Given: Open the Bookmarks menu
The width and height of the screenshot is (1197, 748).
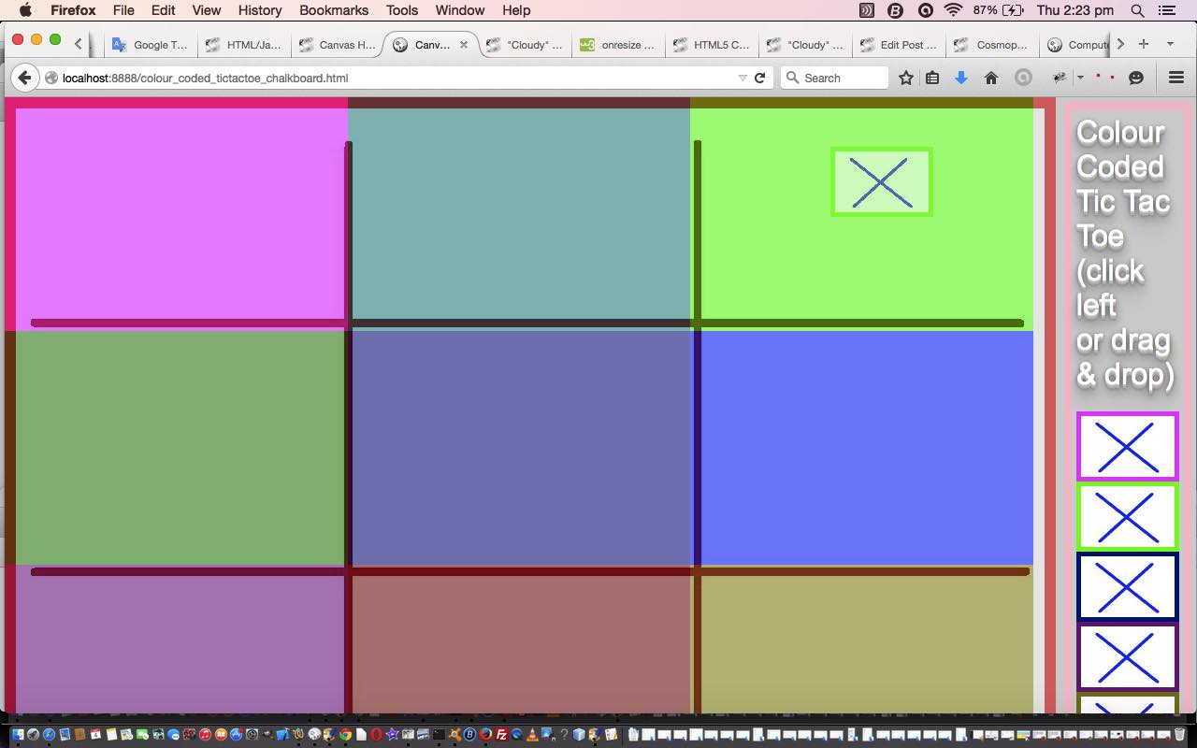Looking at the screenshot, I should tap(333, 10).
